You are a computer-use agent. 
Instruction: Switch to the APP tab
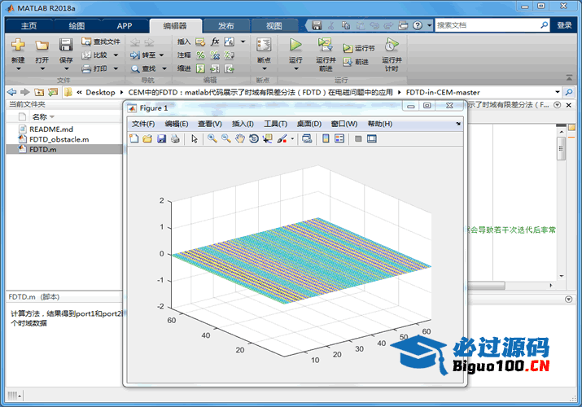click(125, 25)
